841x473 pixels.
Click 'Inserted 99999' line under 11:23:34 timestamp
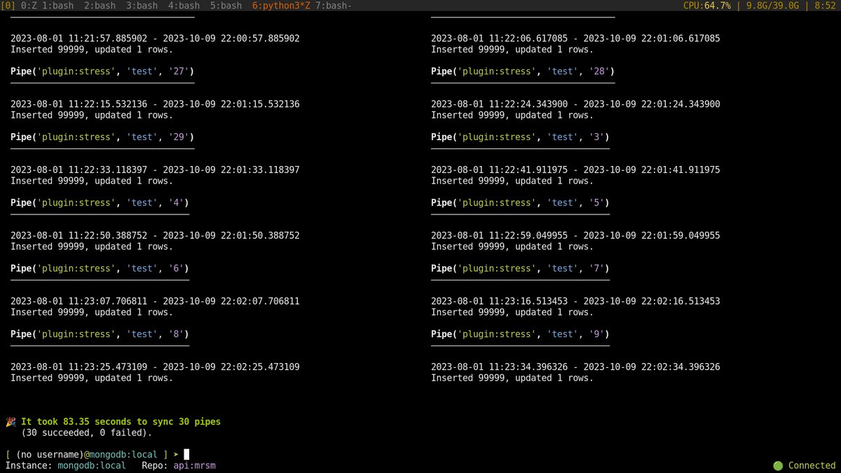(512, 378)
